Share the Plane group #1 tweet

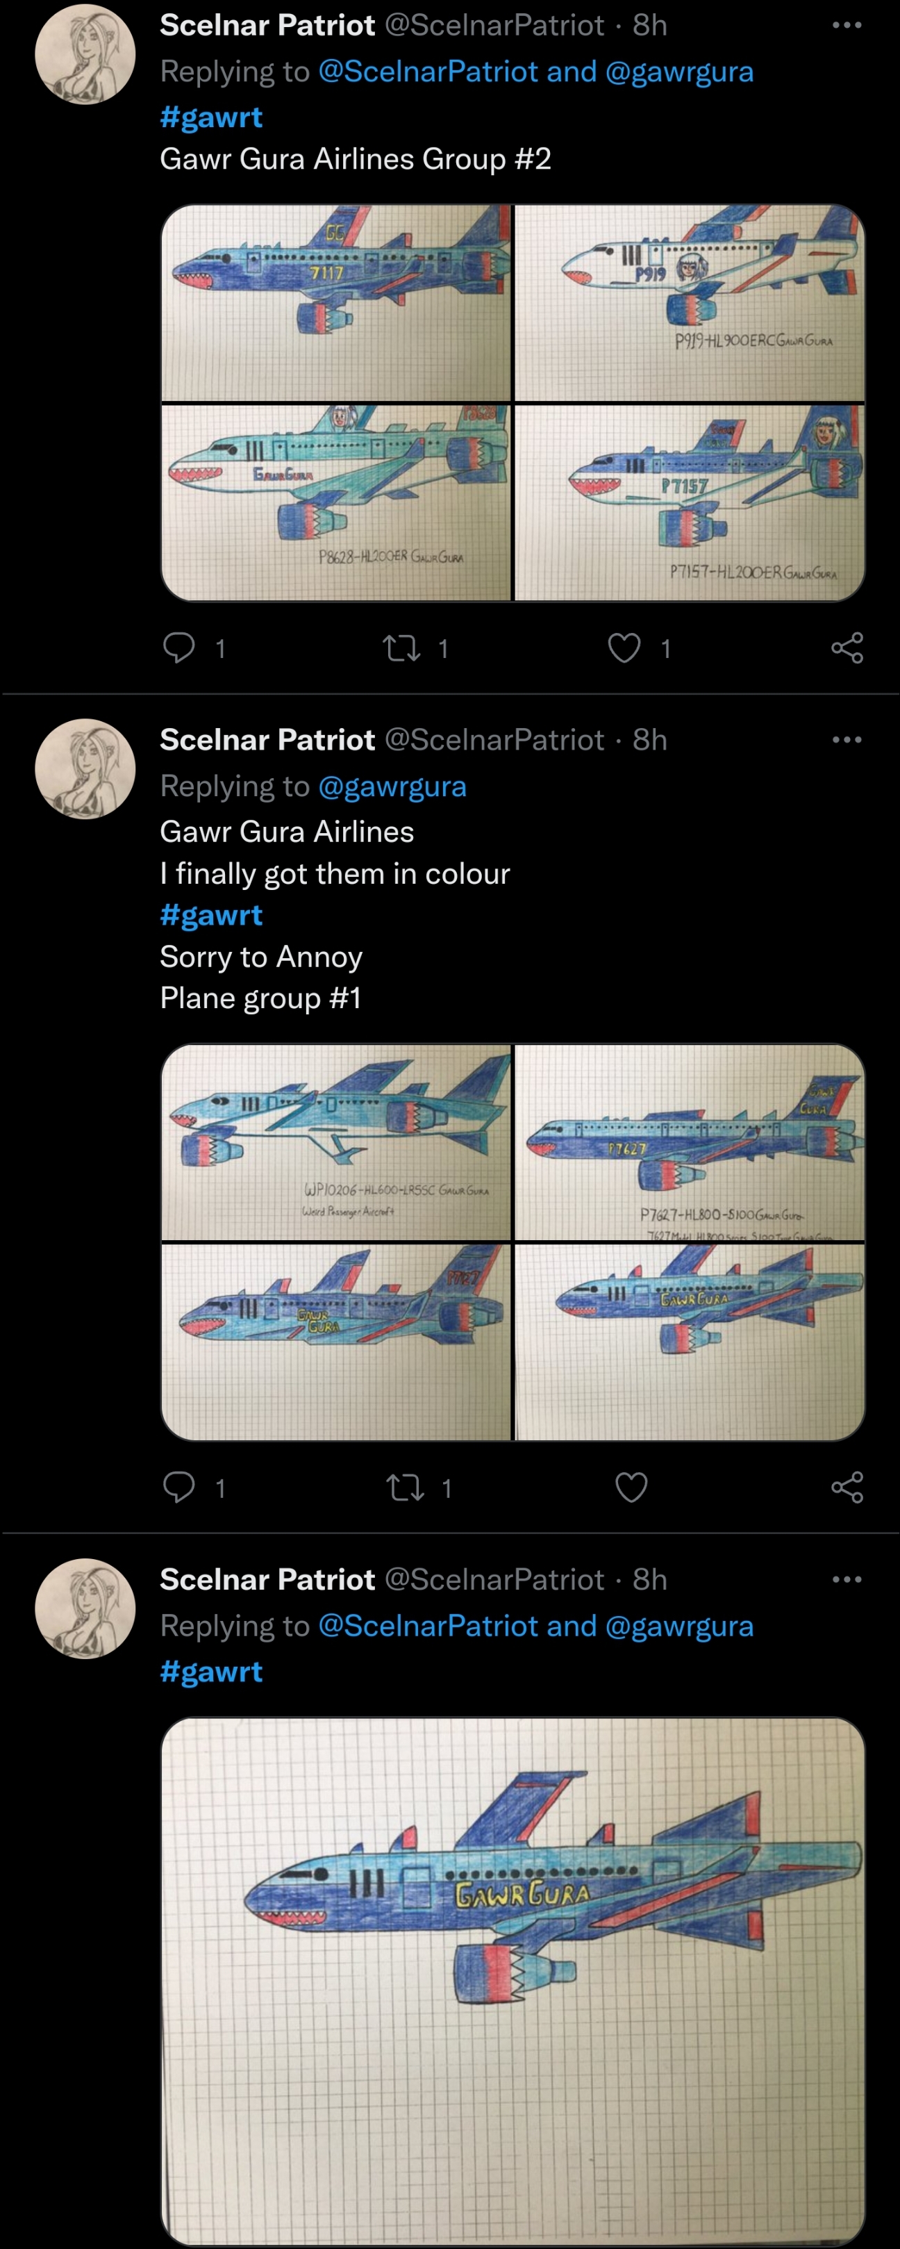847,1487
